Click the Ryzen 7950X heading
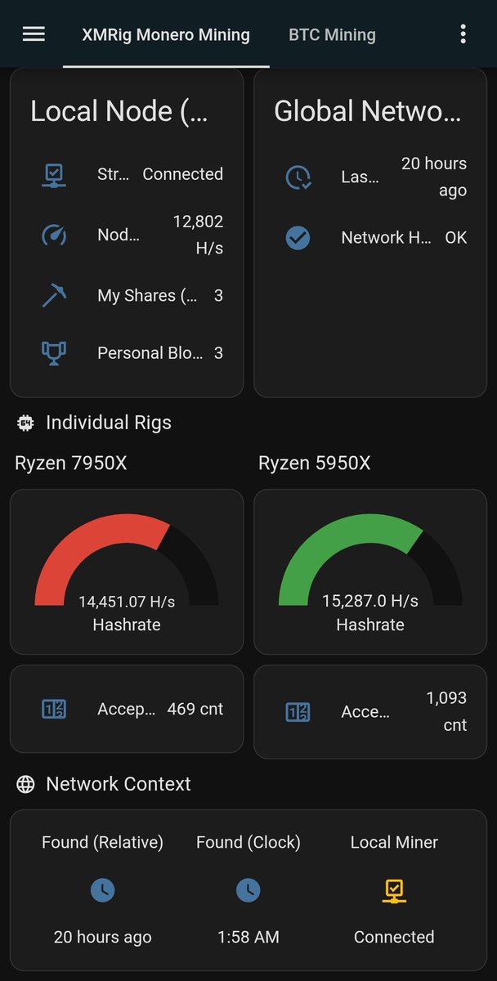Viewport: 497px width, 981px height. 71,464
